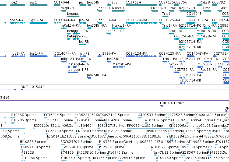
Task: Select the CG3756-RA transcript
Action: [177, 39]
